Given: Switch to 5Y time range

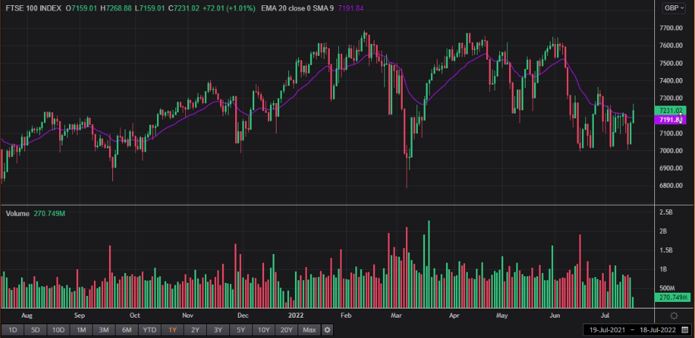Looking at the screenshot, I should 240,329.
